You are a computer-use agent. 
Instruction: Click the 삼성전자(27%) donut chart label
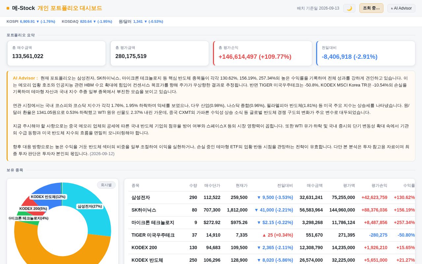[90, 206]
